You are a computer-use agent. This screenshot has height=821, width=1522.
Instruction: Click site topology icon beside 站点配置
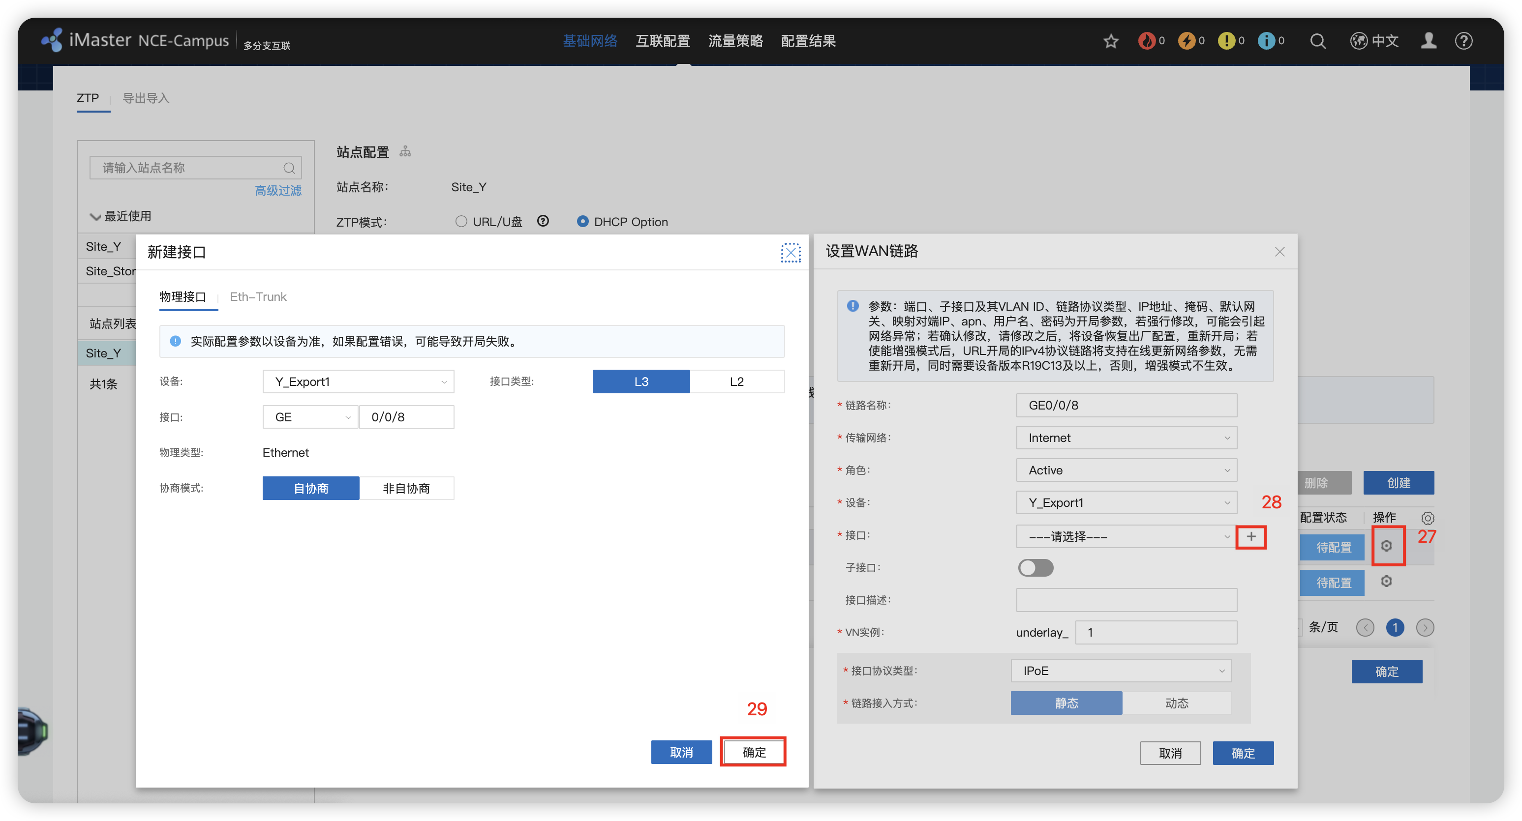(405, 152)
